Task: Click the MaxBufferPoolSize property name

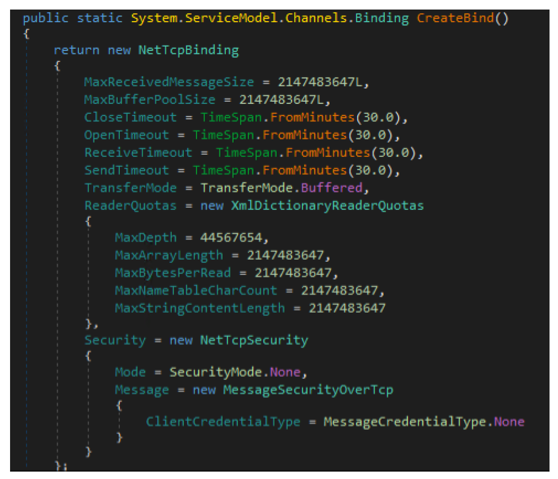Action: 149,100
